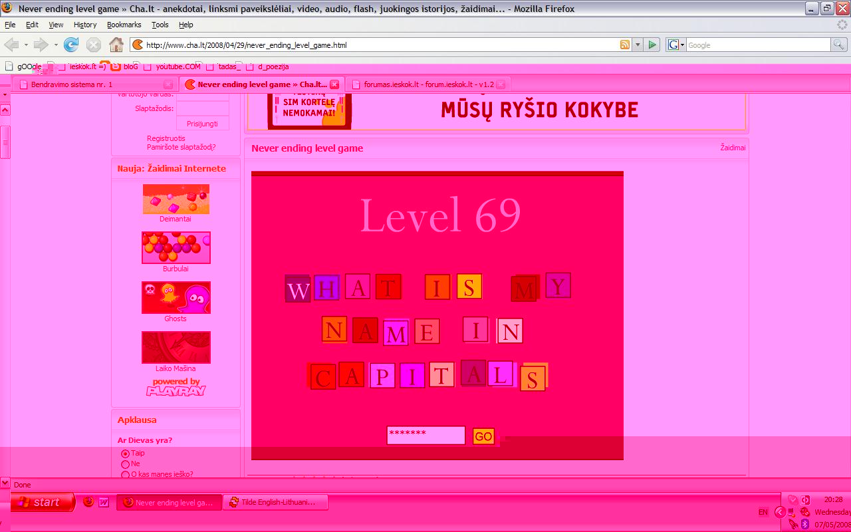Click the W letter block
The width and height of the screenshot is (851, 532).
click(x=298, y=289)
